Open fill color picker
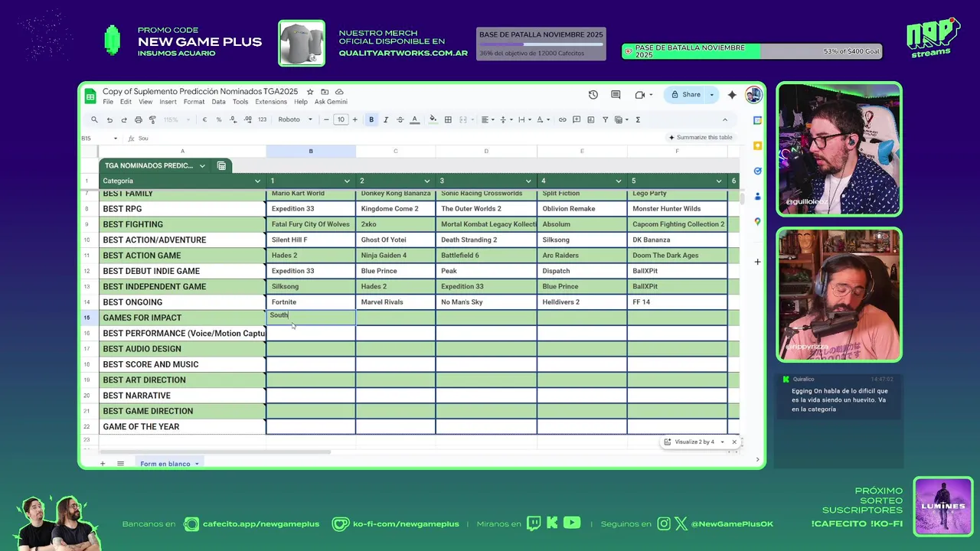 433,119
